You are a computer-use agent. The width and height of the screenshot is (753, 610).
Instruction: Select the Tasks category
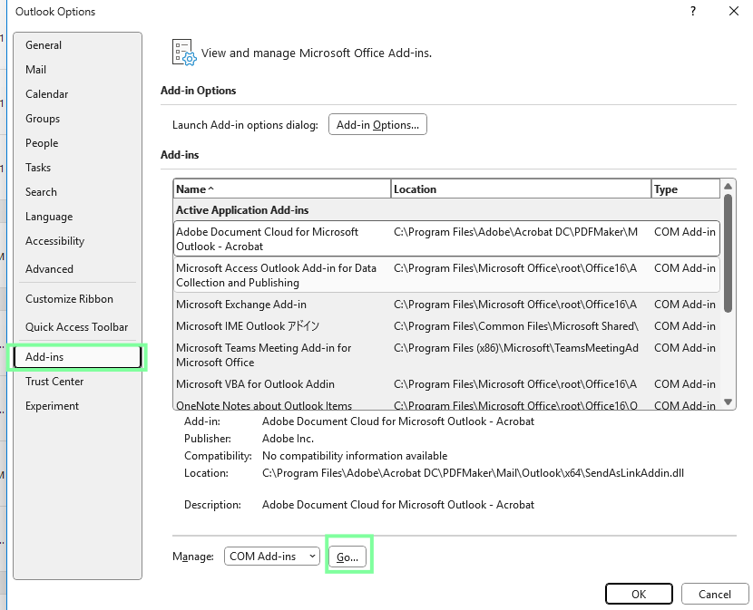[78, 168]
